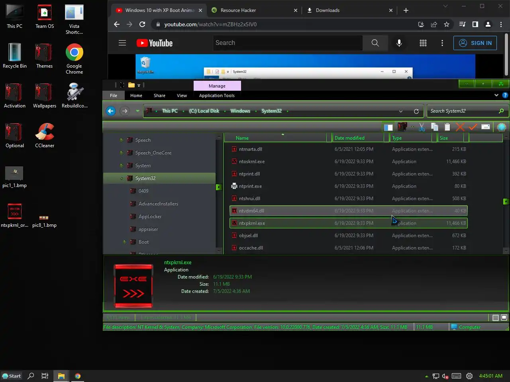Click the Copy icon in Explorer toolbar
This screenshot has height=382, width=510.
435,127
